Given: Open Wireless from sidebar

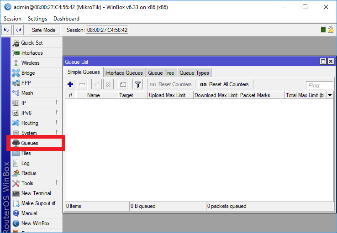Looking at the screenshot, I should 37,63.
